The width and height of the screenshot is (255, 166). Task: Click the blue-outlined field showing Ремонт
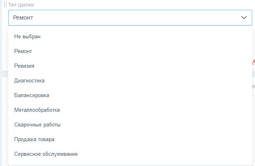(x=130, y=18)
